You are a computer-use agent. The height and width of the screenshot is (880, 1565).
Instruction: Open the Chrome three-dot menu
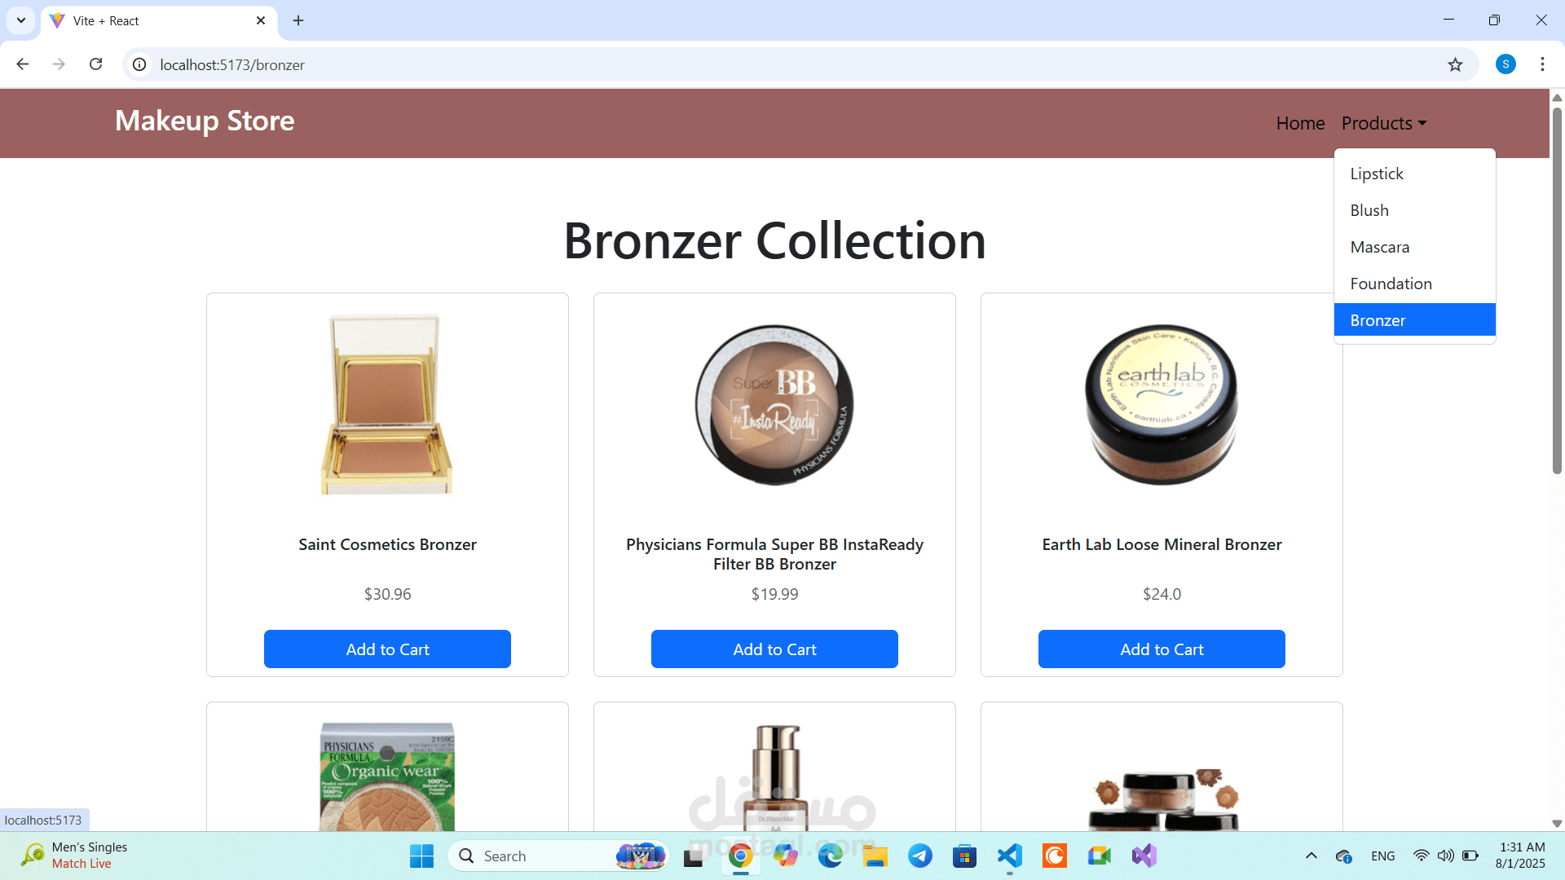[1542, 64]
